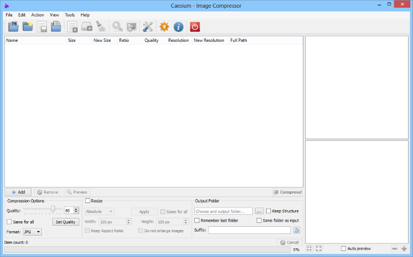The width and height of the screenshot is (413, 257).
Task: Sort by the Ratio column header
Action: coord(130,40)
